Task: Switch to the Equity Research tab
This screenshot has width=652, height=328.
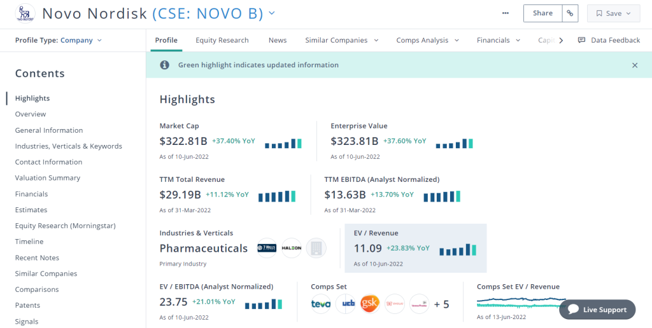Action: (x=222, y=40)
